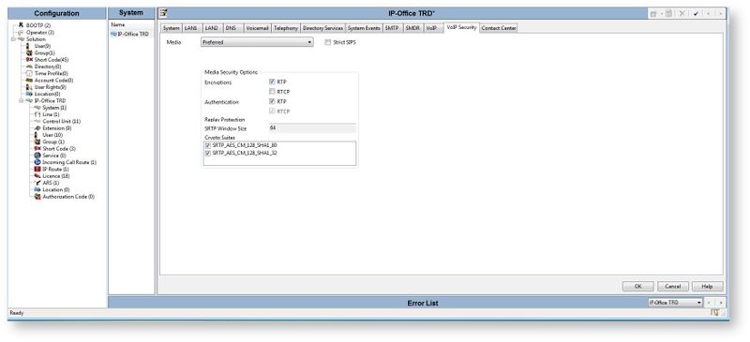Click the OK button
The image size is (750, 342).
coord(637,286)
